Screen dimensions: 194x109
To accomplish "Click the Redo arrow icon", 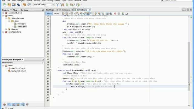I will click(29, 5).
